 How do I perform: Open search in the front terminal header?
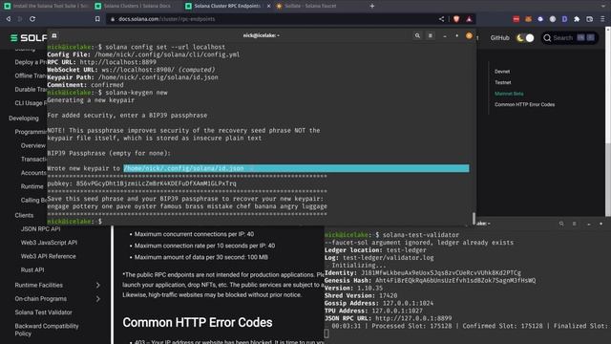pos(417,35)
